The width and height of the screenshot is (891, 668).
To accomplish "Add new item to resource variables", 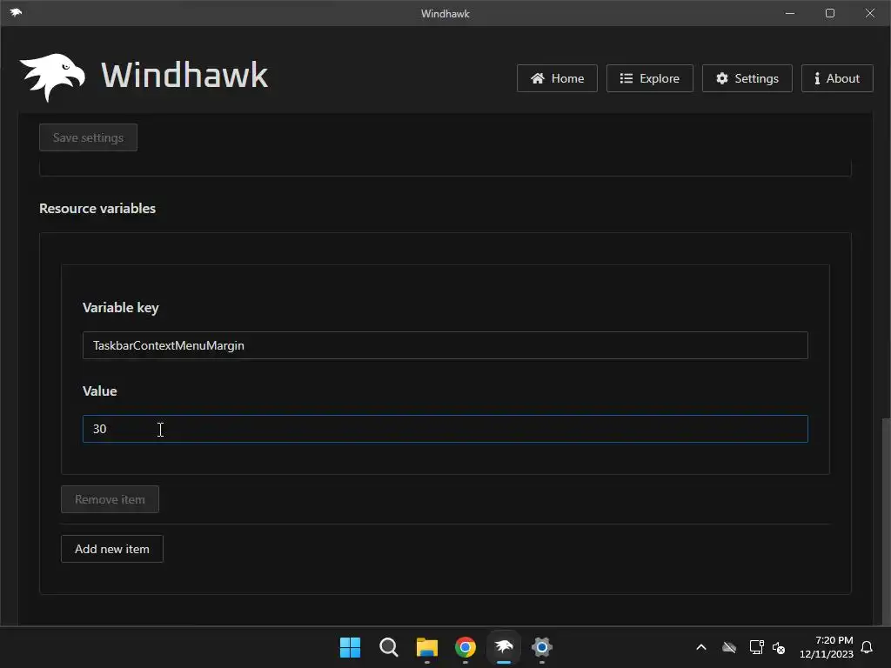I will click(112, 549).
